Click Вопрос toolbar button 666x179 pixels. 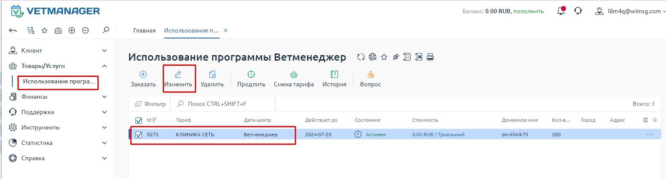click(x=370, y=79)
